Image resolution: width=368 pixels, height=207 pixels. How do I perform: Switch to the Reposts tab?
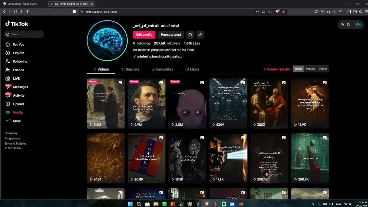[130, 69]
